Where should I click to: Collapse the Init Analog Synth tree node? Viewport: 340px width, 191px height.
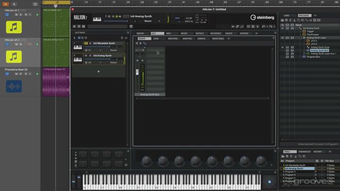tap(296, 28)
